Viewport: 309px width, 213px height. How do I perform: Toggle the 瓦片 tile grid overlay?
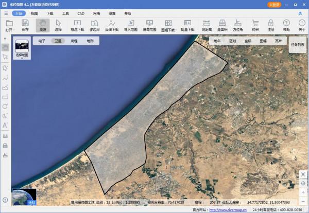click(x=278, y=40)
